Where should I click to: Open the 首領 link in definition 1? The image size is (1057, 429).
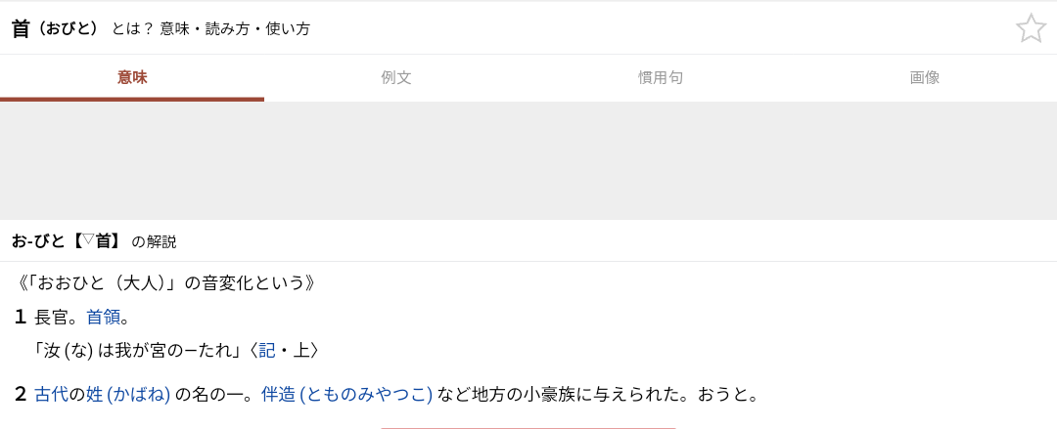[x=103, y=317]
